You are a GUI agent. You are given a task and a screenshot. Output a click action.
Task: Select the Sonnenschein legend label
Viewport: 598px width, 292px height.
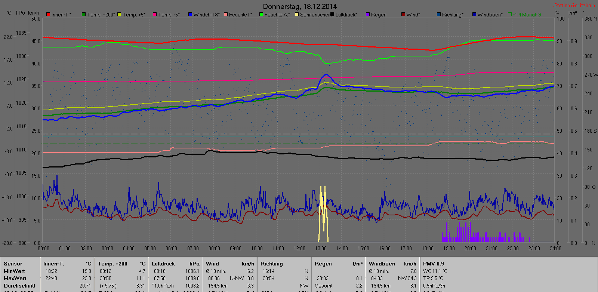(x=315, y=15)
